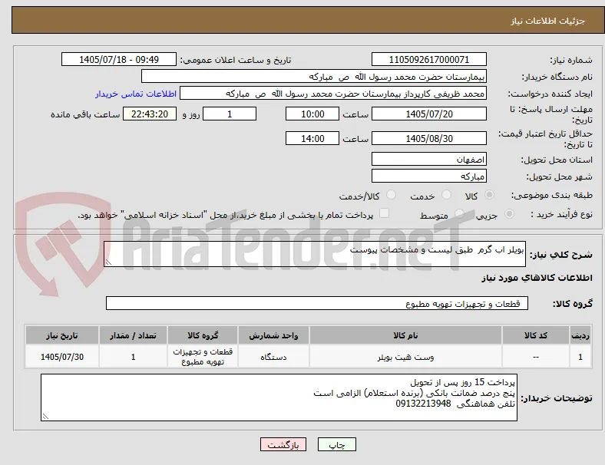
Task: Click the remaining time field 22:43:20
Action: (150, 114)
